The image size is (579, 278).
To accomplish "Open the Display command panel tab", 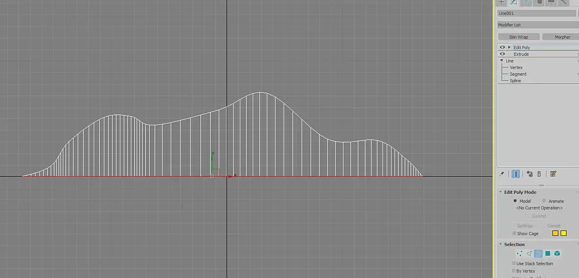I will coord(552,2).
